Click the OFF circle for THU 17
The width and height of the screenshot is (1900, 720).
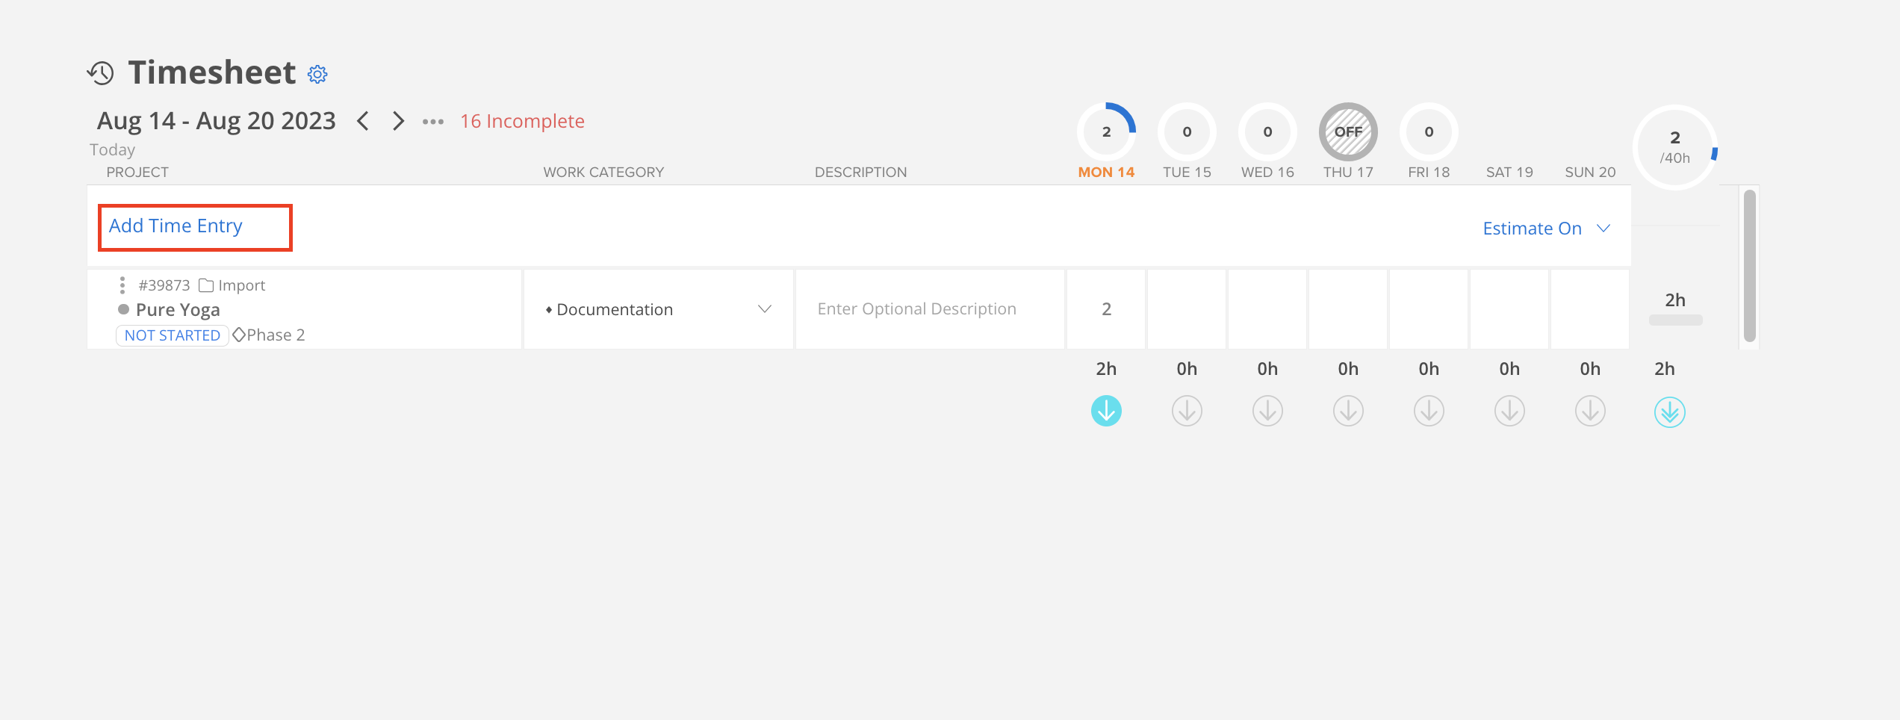pos(1347,131)
